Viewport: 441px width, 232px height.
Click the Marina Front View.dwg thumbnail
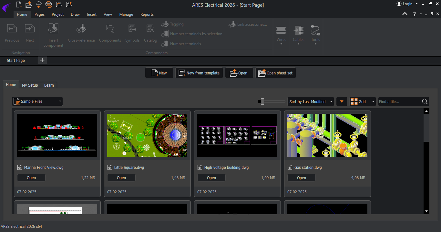tap(57, 135)
